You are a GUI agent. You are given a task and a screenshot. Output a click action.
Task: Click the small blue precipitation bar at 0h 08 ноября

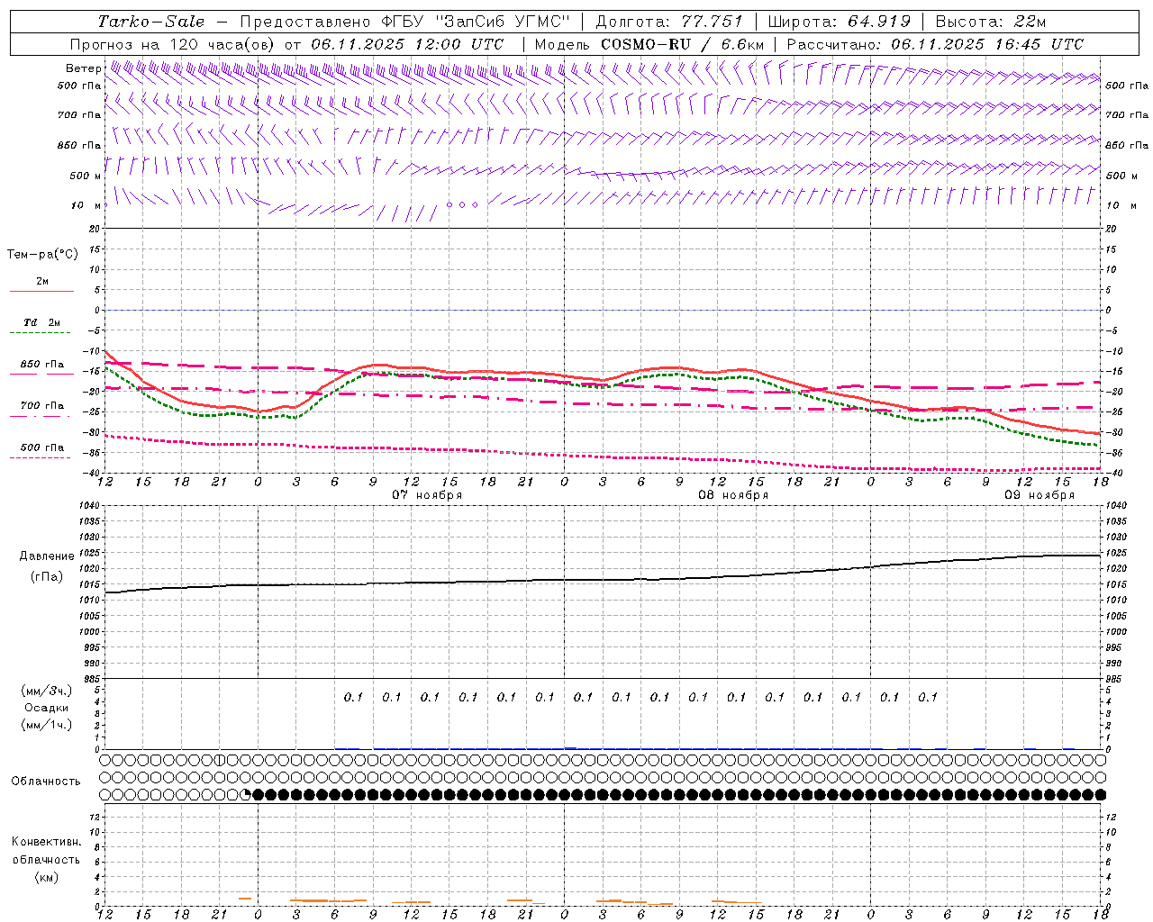[570, 748]
